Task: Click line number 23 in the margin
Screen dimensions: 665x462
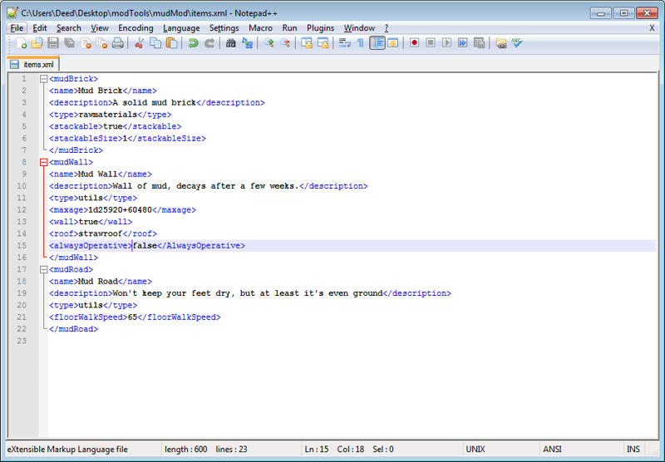Action: point(22,341)
